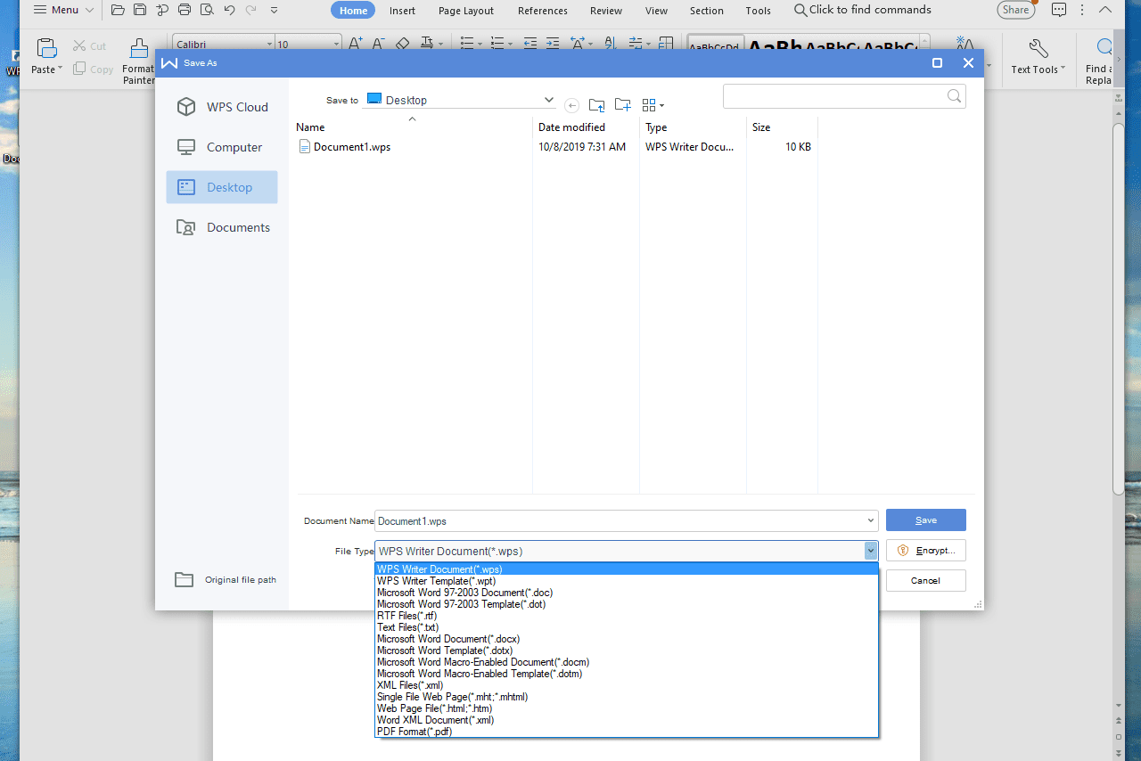The width and height of the screenshot is (1141, 761).
Task: Select Computer in Save As sidebar
Action: [x=222, y=147]
